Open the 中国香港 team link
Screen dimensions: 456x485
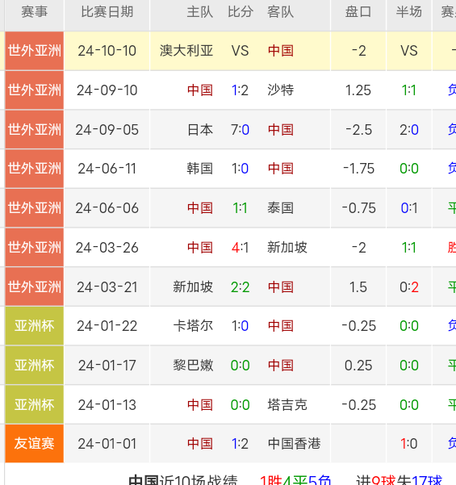pyautogui.click(x=295, y=444)
